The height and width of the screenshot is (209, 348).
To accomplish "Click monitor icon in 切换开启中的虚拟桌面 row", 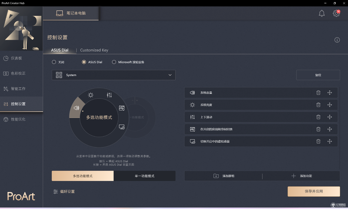I will click(x=192, y=141).
